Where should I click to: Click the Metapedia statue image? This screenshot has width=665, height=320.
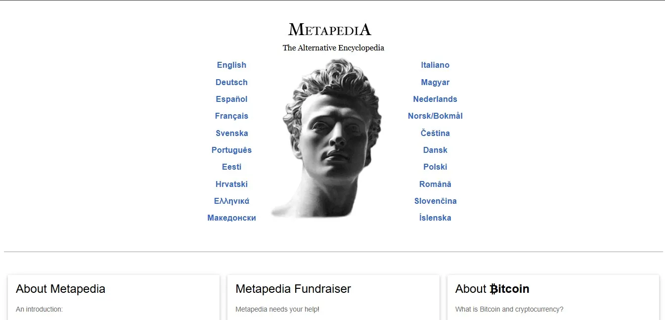(x=331, y=138)
